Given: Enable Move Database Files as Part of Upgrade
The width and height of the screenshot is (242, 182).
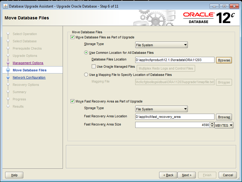Looking at the screenshot, I should point(72,37).
